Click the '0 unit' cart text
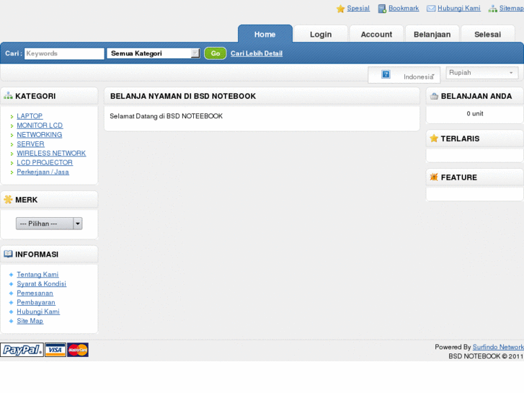Viewport: 524px width, 393px height. pyautogui.click(x=475, y=113)
